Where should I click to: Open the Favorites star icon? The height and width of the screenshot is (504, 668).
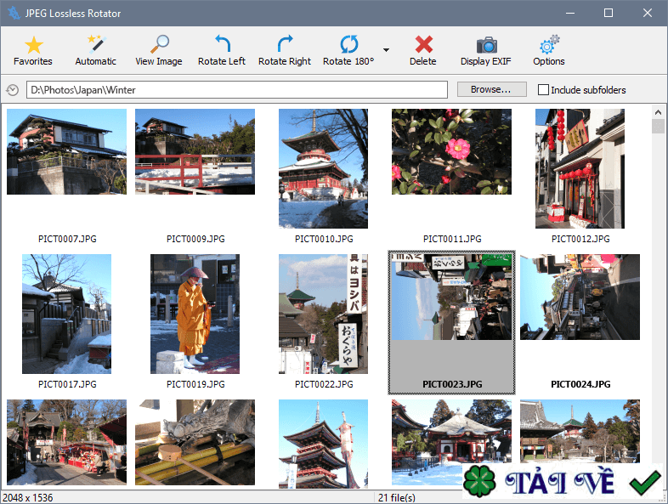[x=33, y=50]
